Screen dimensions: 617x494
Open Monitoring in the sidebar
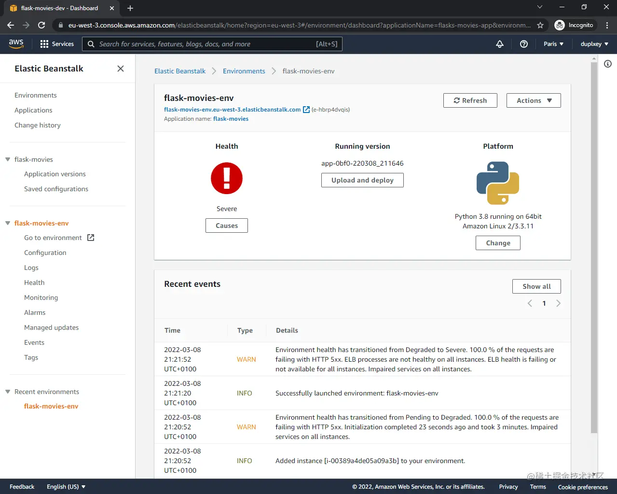point(41,297)
